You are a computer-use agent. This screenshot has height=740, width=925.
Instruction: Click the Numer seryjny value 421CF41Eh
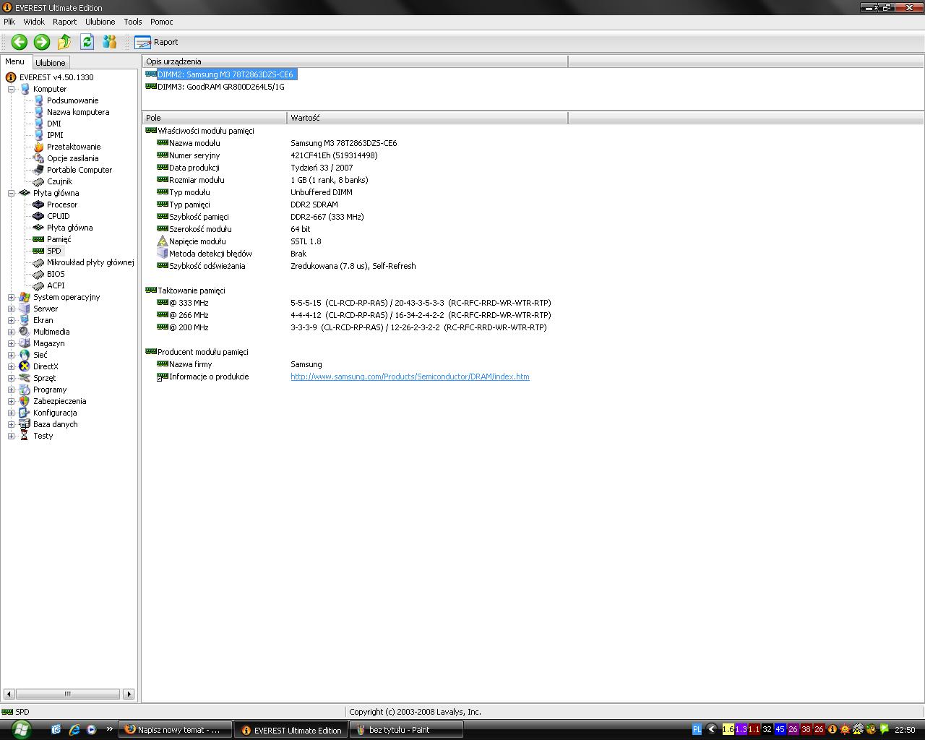334,155
